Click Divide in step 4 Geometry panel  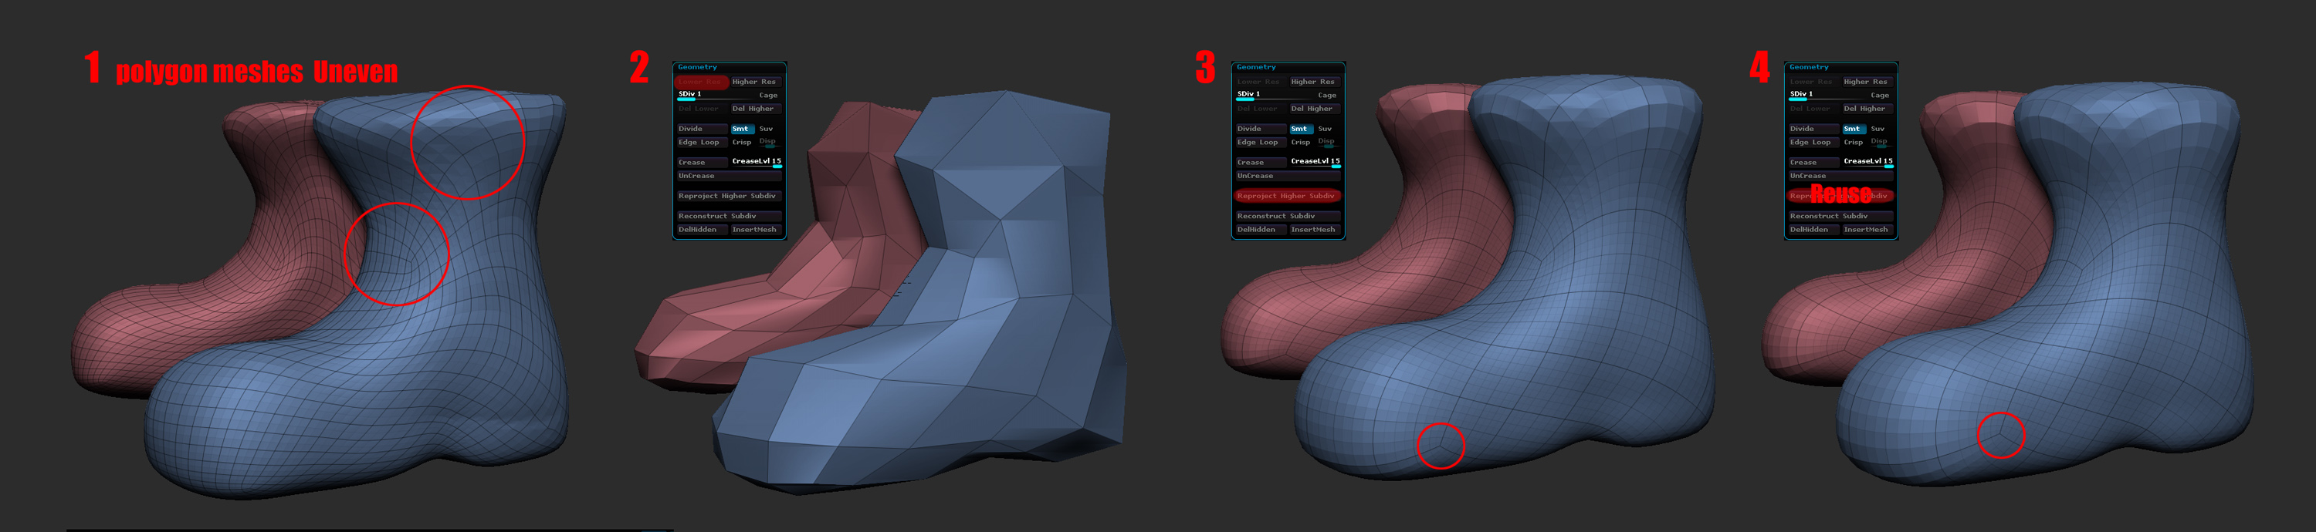coord(1814,130)
